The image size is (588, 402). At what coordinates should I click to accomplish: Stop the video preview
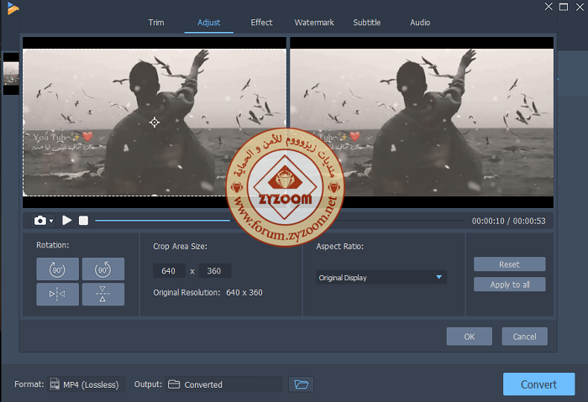point(84,220)
